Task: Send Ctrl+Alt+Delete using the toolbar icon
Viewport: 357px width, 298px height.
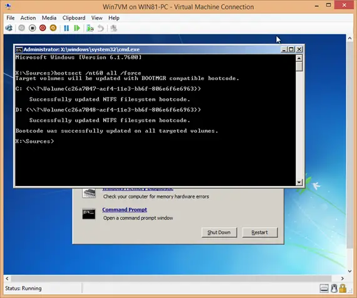Action: pyautogui.click(x=9, y=28)
